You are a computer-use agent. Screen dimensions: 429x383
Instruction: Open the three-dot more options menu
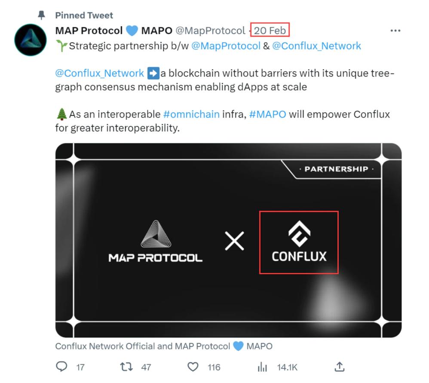(395, 31)
